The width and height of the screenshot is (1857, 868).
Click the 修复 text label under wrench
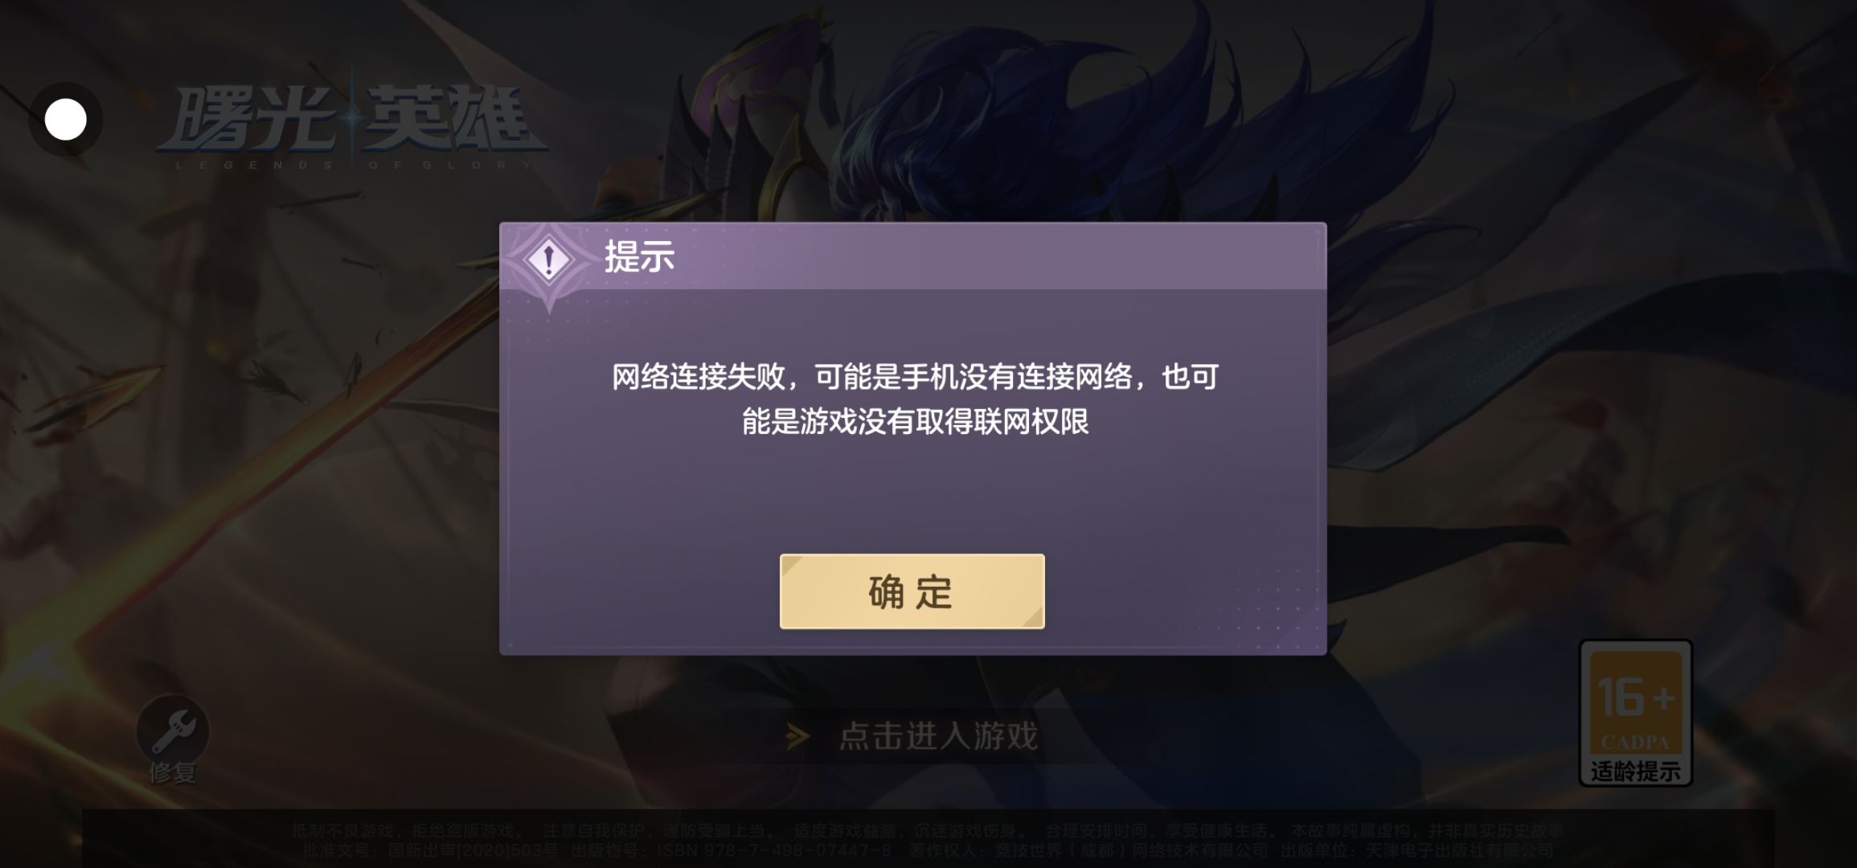click(172, 772)
